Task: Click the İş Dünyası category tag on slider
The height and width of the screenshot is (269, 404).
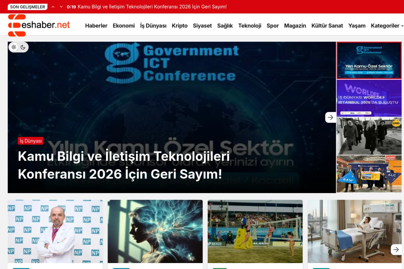Action: pos(31,141)
